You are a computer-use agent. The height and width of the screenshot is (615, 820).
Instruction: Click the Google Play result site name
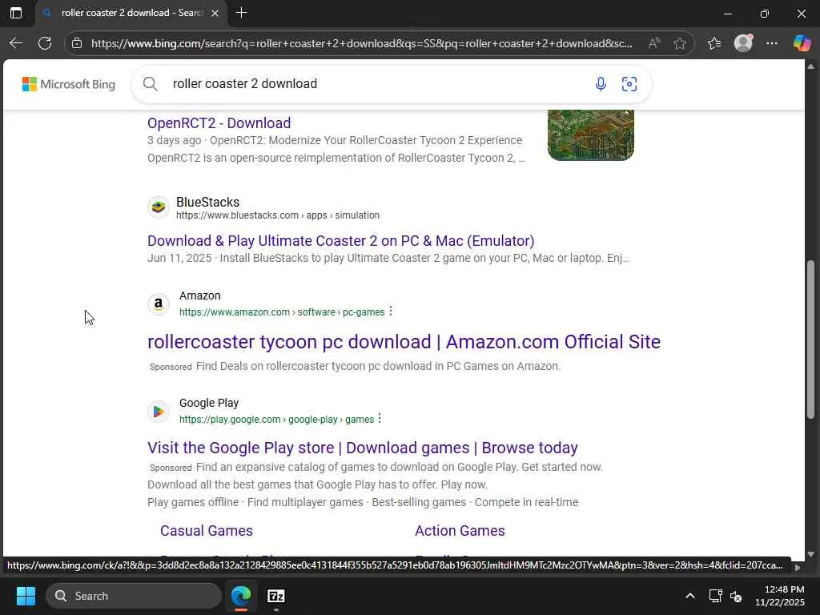point(209,403)
